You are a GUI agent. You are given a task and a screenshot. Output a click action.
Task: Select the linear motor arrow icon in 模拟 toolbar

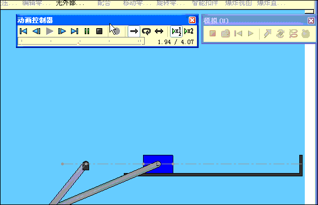click(267, 33)
